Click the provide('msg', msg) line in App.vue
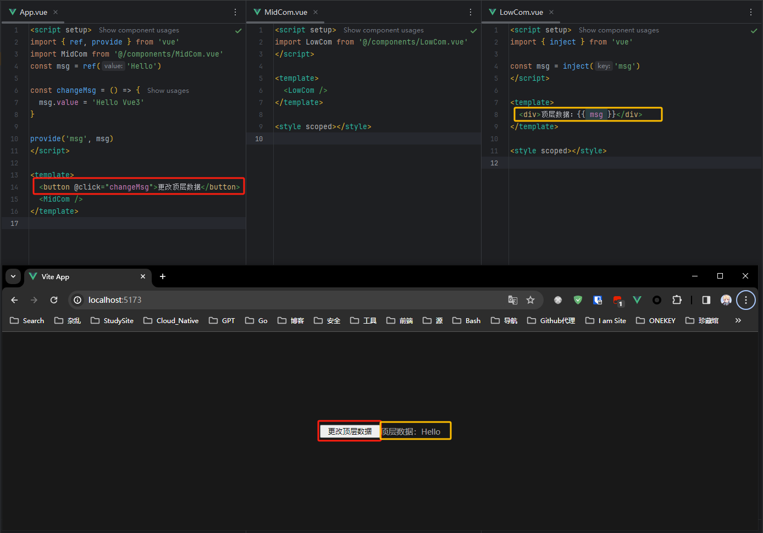The height and width of the screenshot is (533, 763). coord(72,139)
